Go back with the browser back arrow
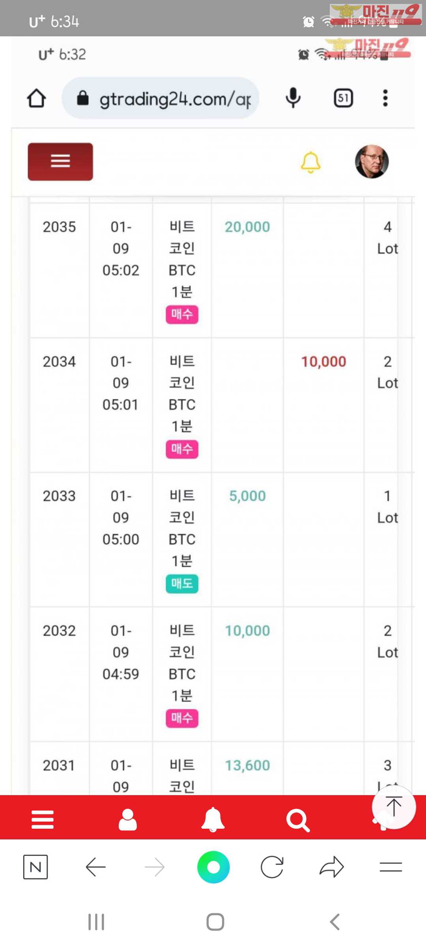426x948 pixels. click(95, 867)
